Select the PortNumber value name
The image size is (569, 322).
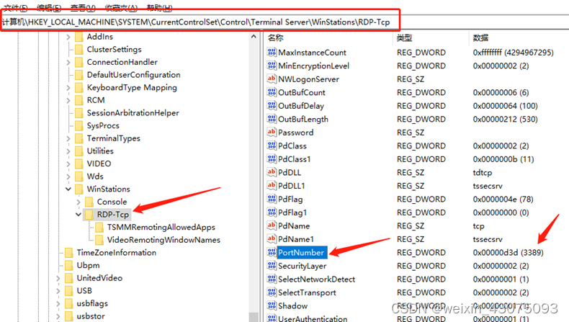[301, 252]
